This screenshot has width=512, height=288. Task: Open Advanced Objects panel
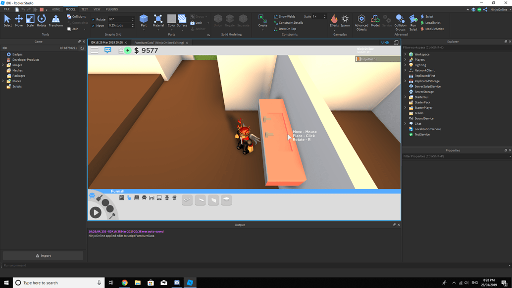[361, 22]
